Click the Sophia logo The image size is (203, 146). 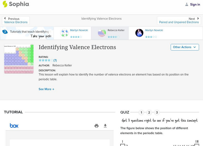coord(16,4)
